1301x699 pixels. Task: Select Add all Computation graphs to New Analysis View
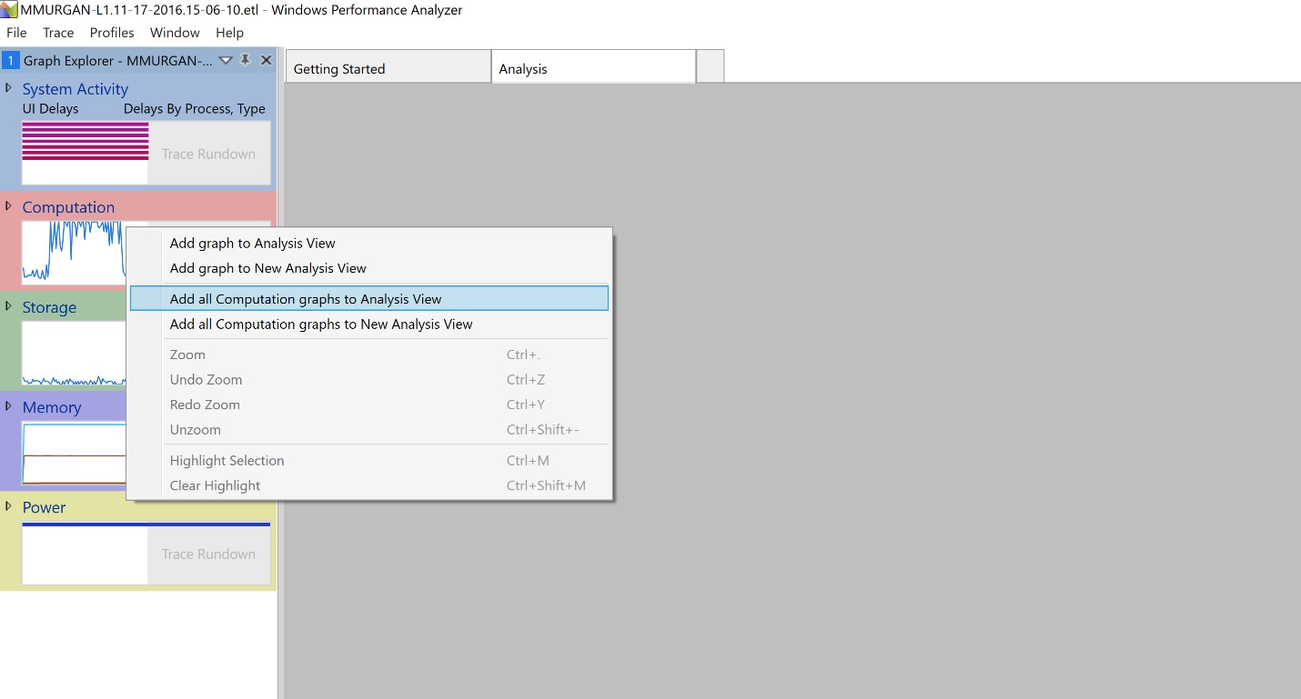point(369,324)
